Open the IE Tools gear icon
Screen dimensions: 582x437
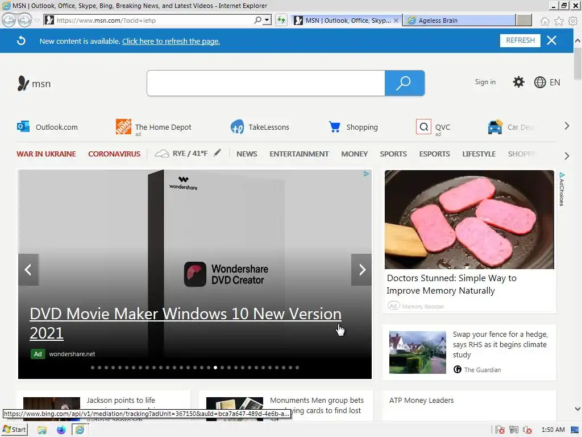click(x=573, y=21)
